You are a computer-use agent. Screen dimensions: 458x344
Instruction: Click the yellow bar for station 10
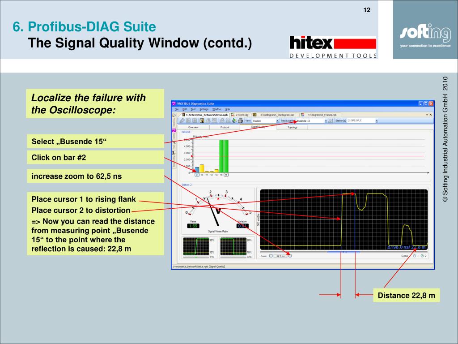[x=202, y=168]
